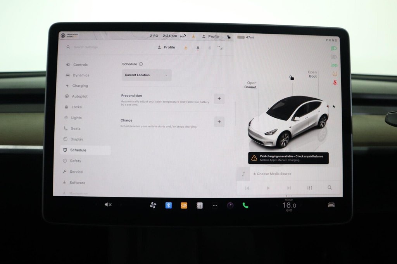Viewport: 397px width, 264px height.
Task: Open the owner's manual app icon
Action: click(x=199, y=206)
